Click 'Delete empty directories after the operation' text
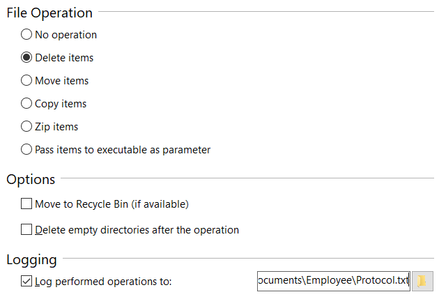439x299 pixels. click(137, 229)
